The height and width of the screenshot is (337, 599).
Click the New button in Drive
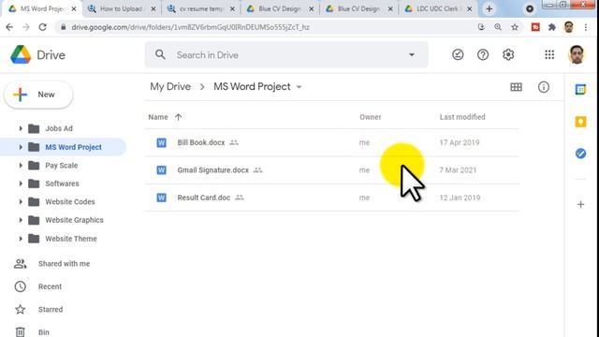tap(38, 95)
